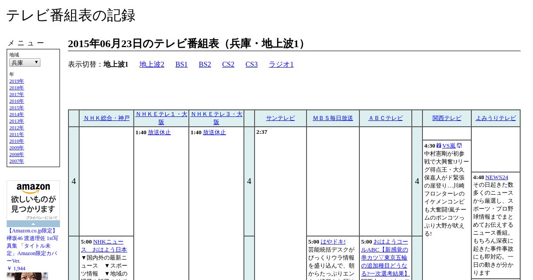Click the photobook product thumbnail below the price

coord(27,276)
